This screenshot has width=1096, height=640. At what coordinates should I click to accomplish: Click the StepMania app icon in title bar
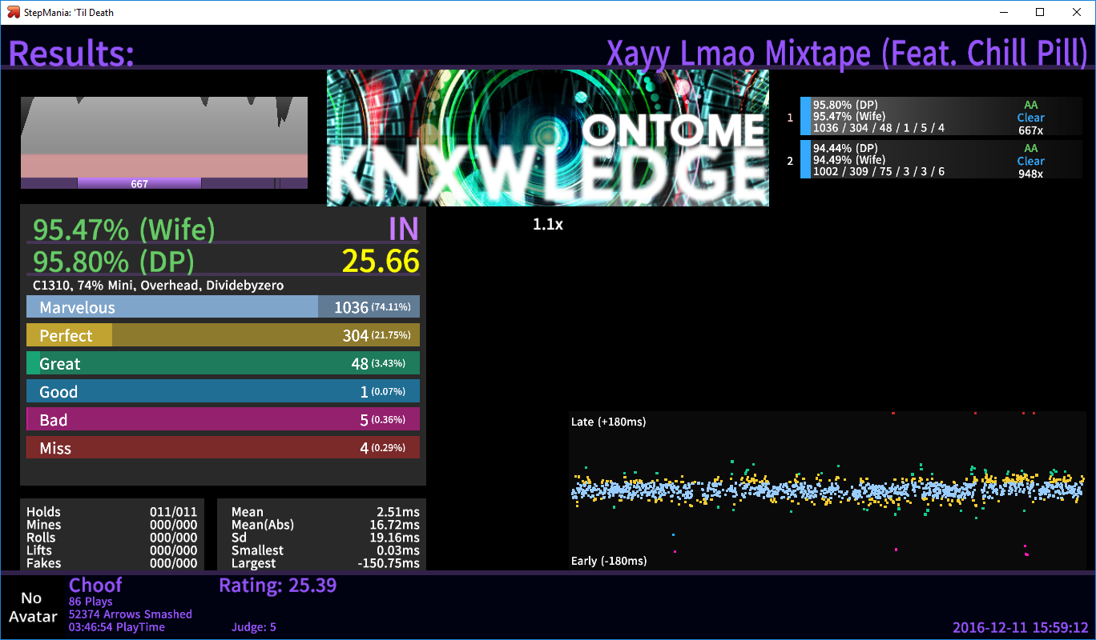point(14,12)
